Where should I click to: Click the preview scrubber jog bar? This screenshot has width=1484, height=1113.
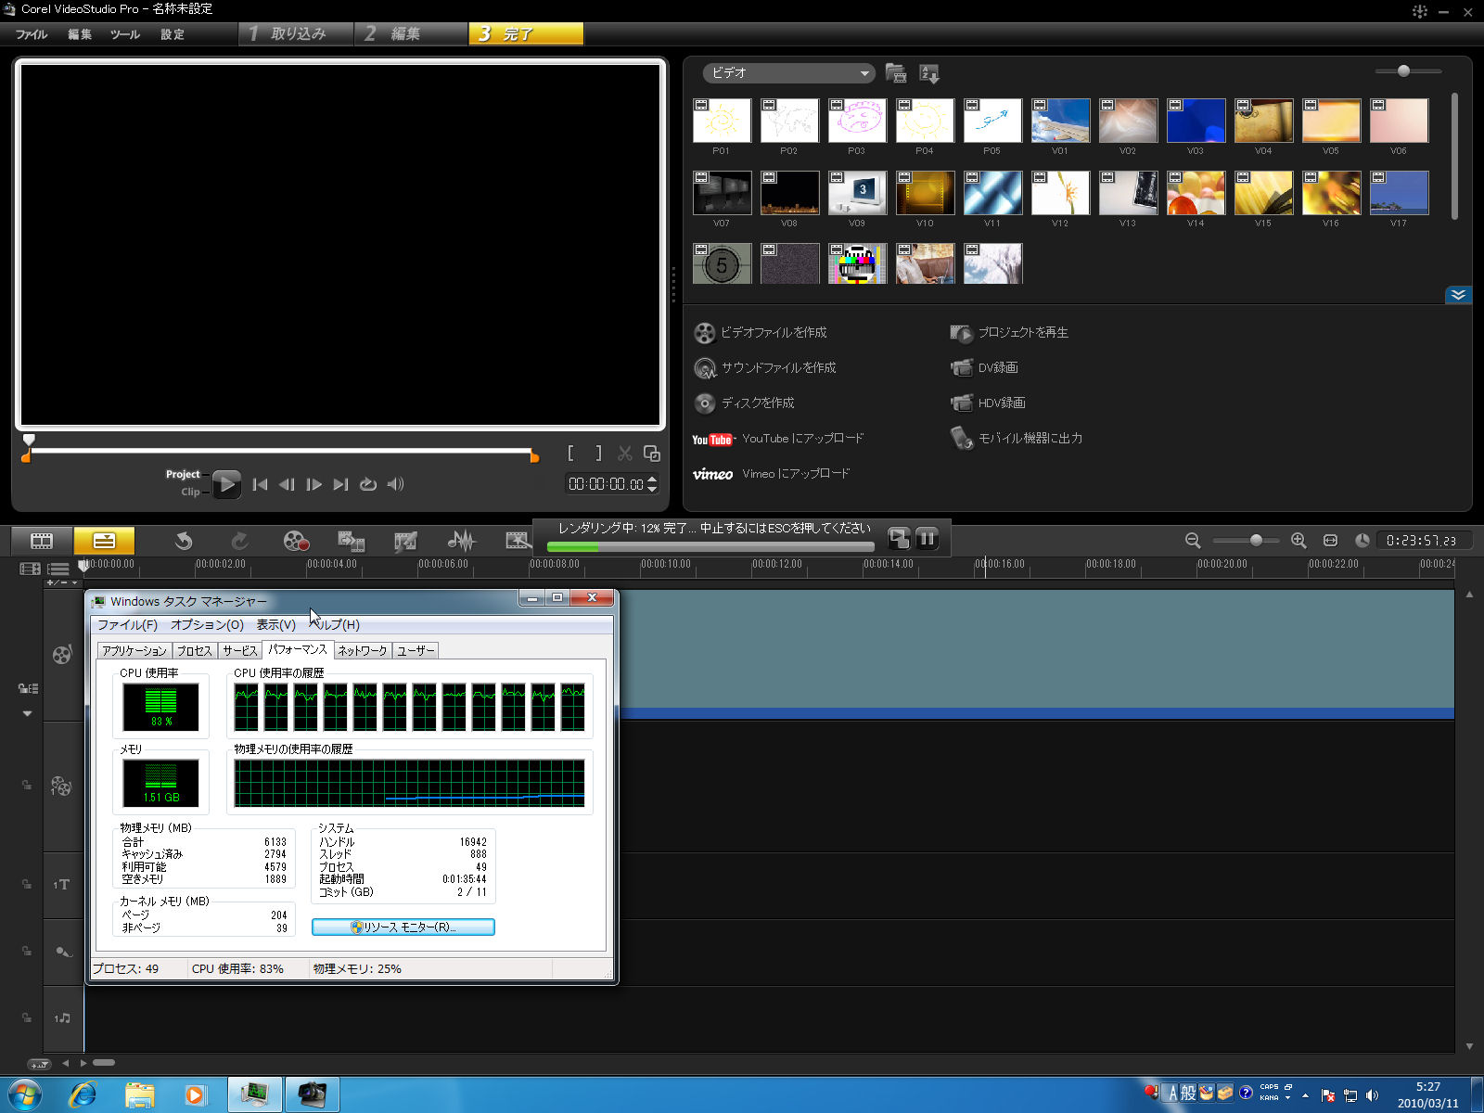point(280,452)
